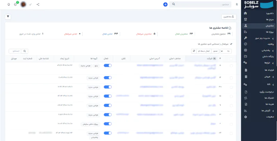Toggle the sidebar with the hamburger icon
The width and height of the screenshot is (277, 141).
tap(237, 5)
